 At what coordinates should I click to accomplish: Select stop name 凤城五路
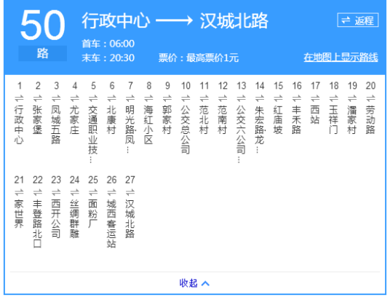coord(56,125)
